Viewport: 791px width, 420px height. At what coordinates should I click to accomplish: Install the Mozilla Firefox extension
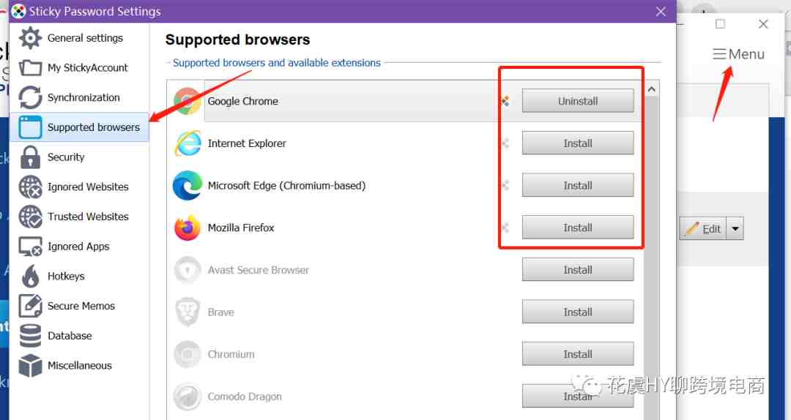tap(578, 228)
